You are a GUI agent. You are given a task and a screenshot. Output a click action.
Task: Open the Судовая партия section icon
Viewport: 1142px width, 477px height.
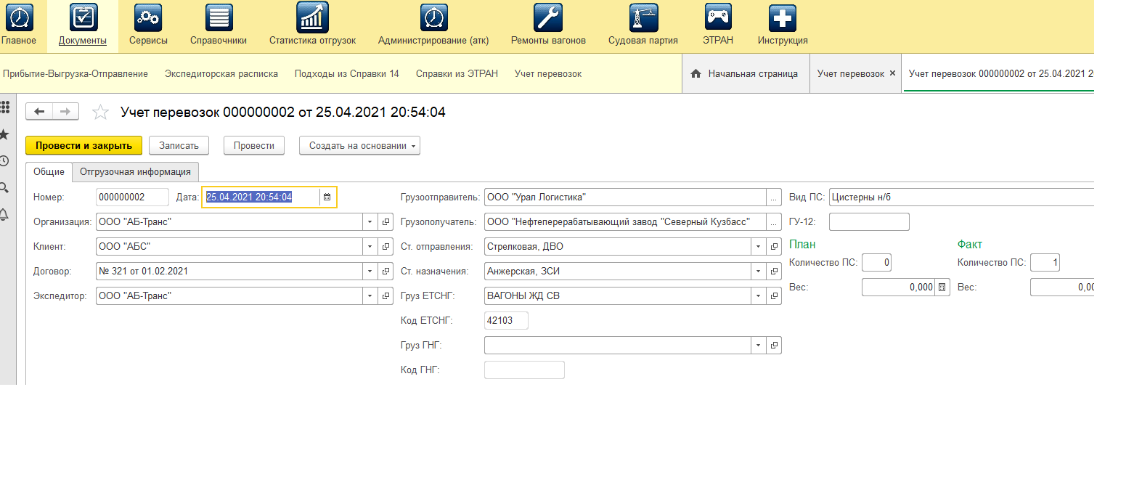643,18
